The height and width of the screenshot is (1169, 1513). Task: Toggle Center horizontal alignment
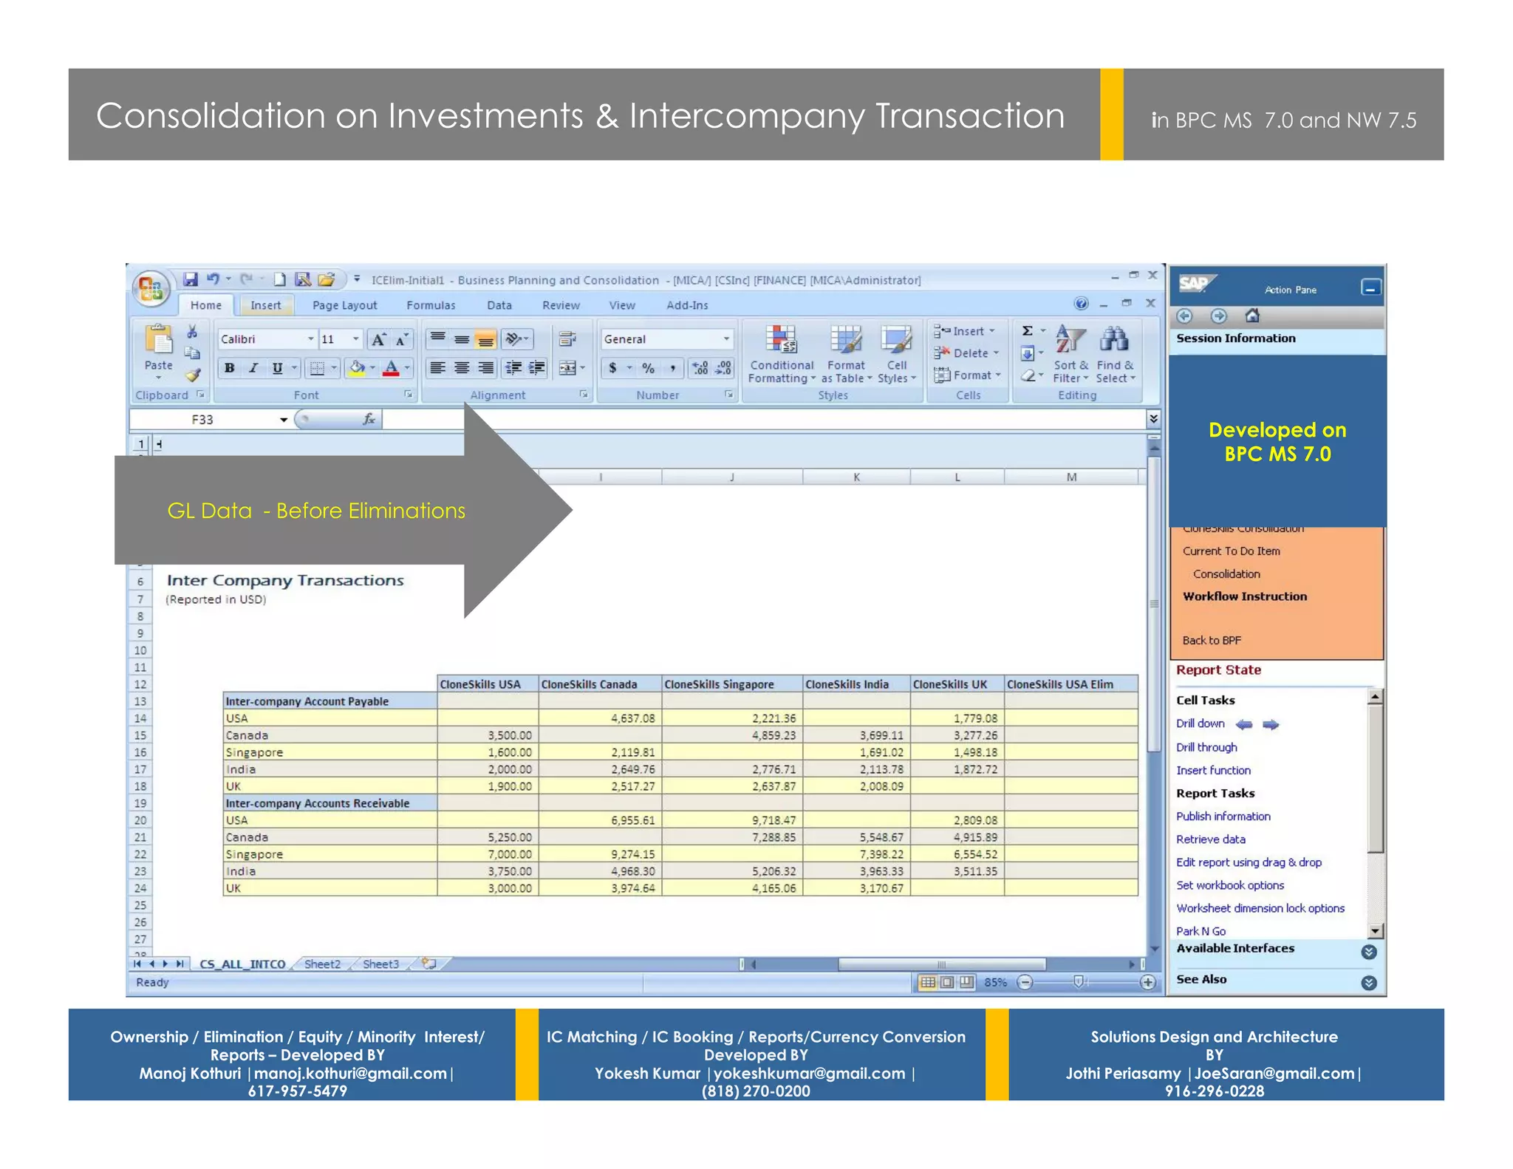(462, 368)
